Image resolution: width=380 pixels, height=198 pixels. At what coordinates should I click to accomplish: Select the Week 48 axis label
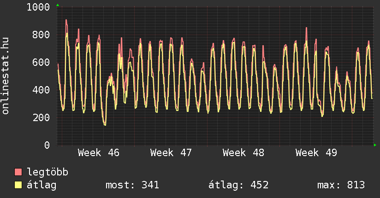coord(243,153)
